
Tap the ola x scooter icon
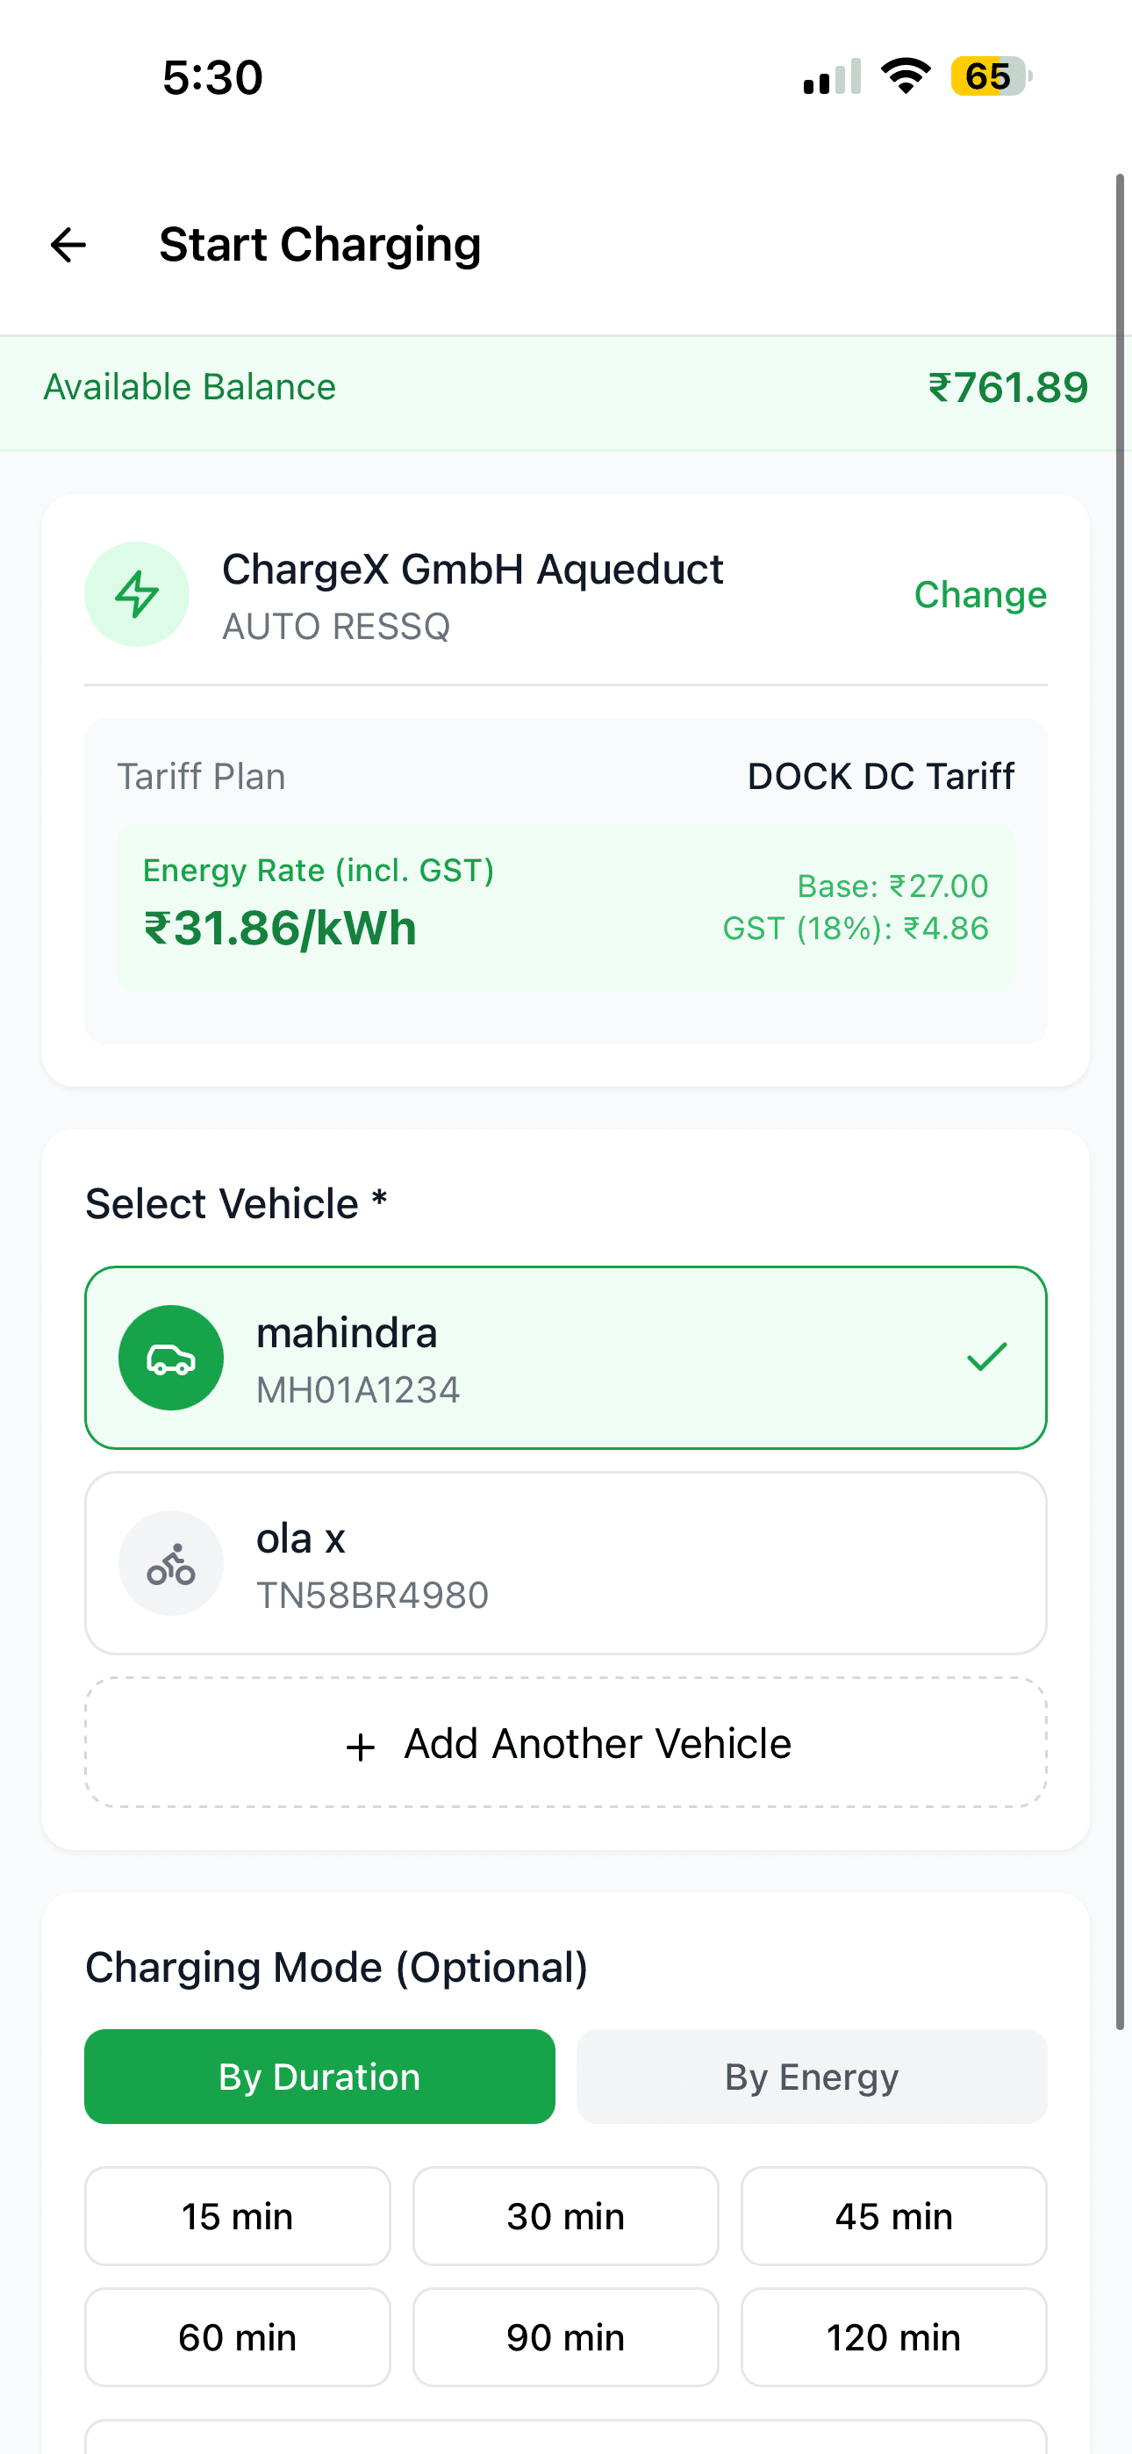171,1563
